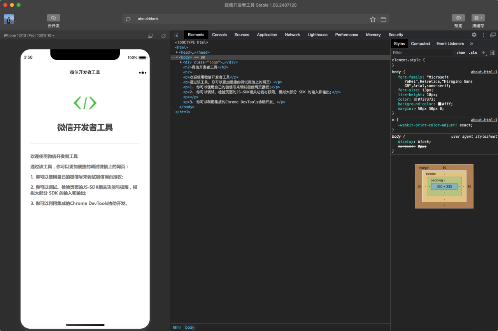Click the green code logo in the simulator
Image resolution: width=498 pixels, height=331 pixels.
(85, 103)
